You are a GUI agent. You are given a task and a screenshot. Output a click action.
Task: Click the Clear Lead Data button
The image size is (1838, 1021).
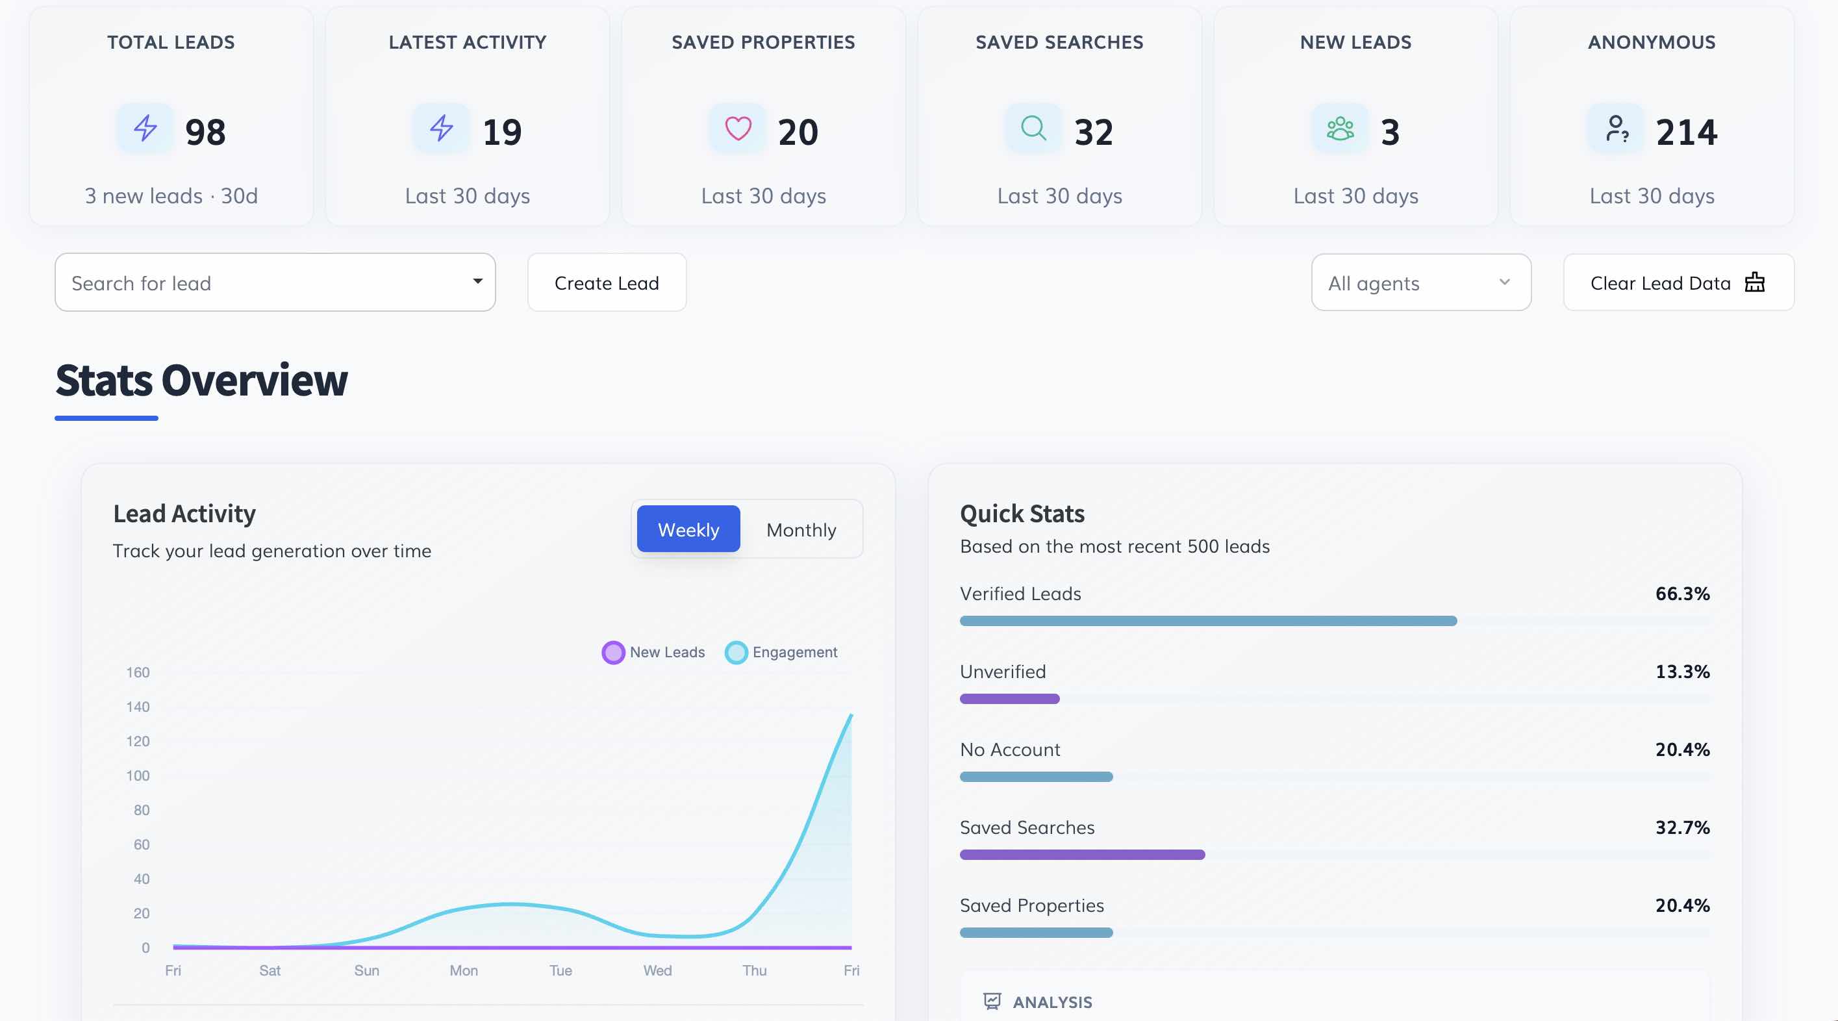1678,283
